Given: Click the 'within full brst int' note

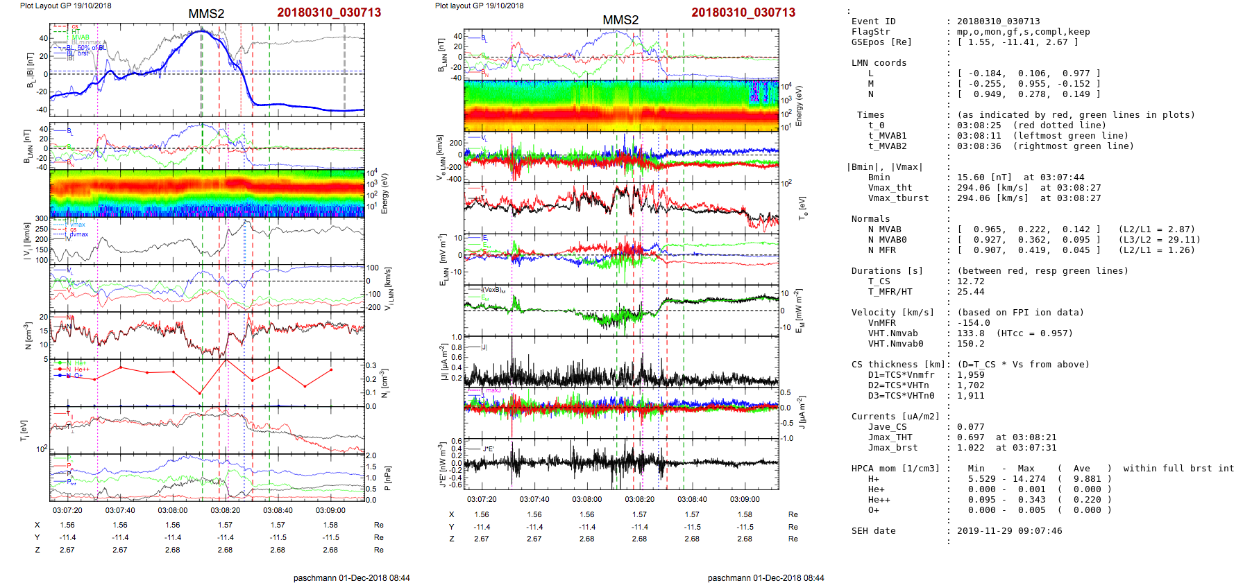Looking at the screenshot, I should pyautogui.click(x=1179, y=469).
